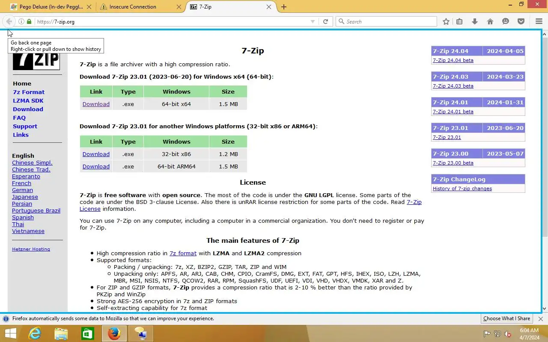Focus the Firefox Search field
548x342 pixels.
[x=386, y=21]
